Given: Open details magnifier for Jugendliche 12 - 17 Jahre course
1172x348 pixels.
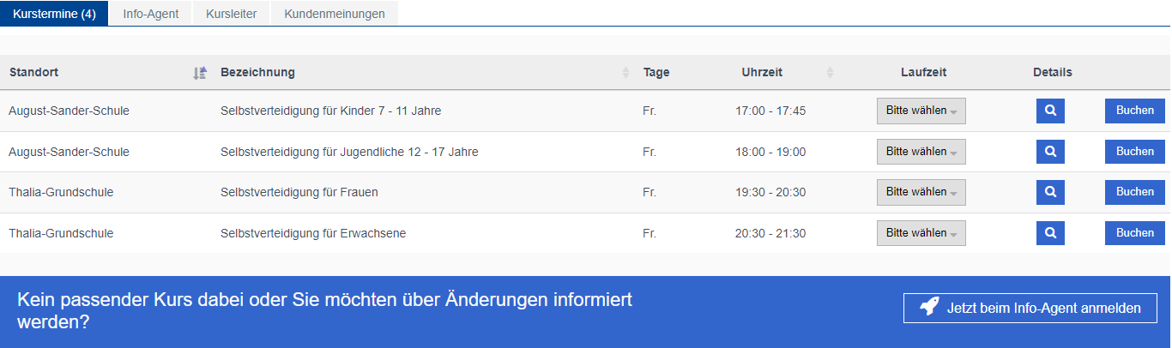Looking at the screenshot, I should point(1050,152).
